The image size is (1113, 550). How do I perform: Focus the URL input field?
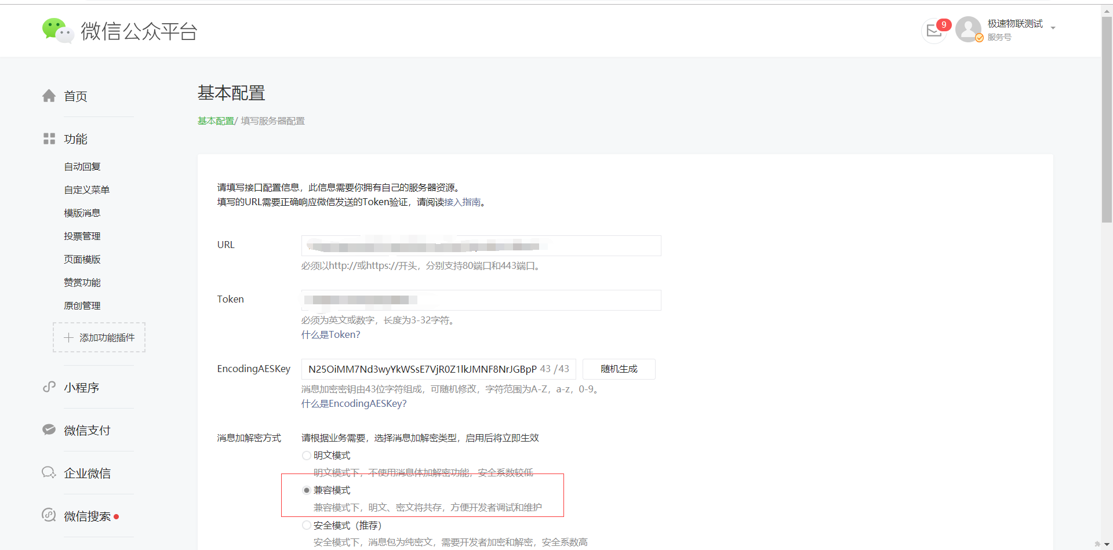[x=481, y=246]
